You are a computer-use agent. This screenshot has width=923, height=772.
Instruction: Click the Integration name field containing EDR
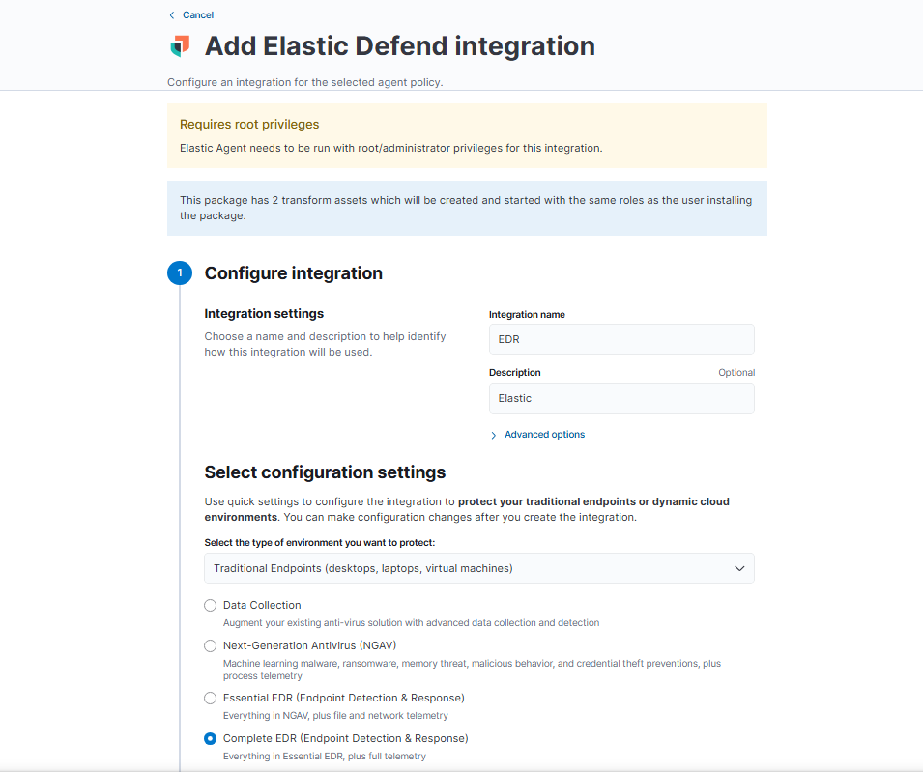click(x=621, y=339)
